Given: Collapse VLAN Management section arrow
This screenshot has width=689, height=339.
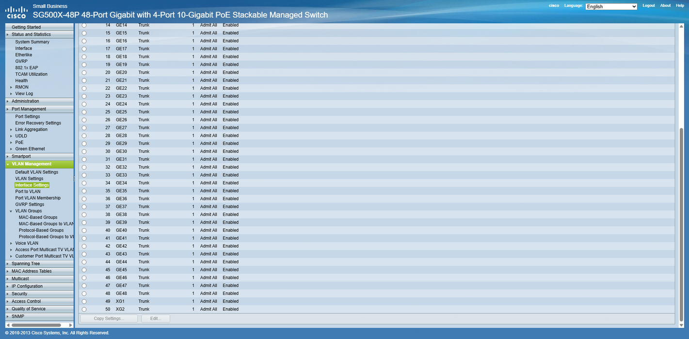Looking at the screenshot, I should point(8,164).
